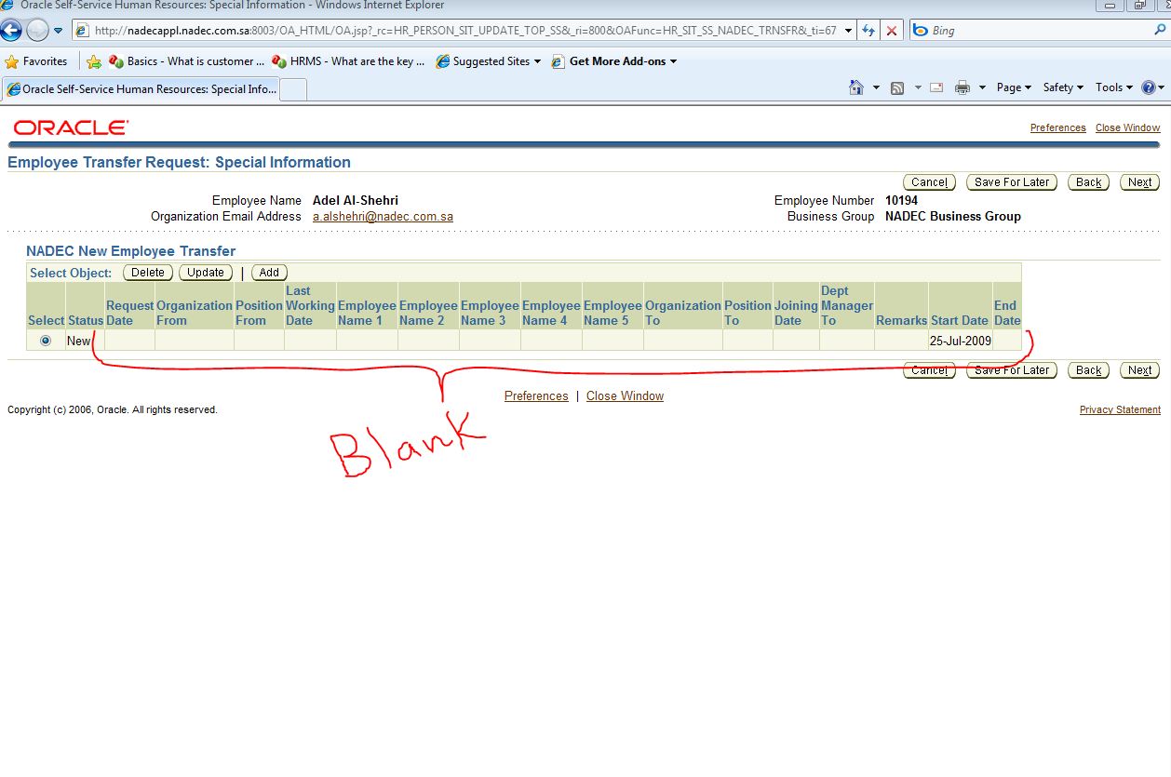This screenshot has height=777, width=1171.
Task: Click the upper Cancel button
Action: [x=929, y=182]
